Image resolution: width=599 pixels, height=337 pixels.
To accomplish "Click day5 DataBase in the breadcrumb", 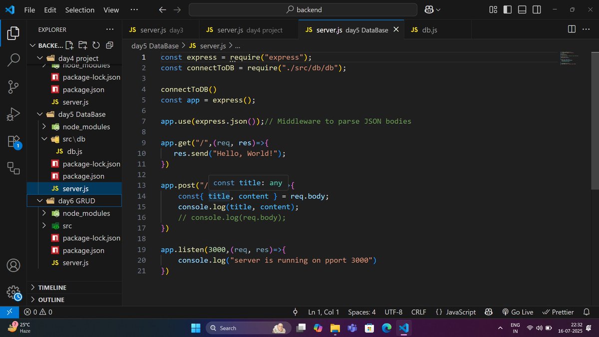I will 155,45.
